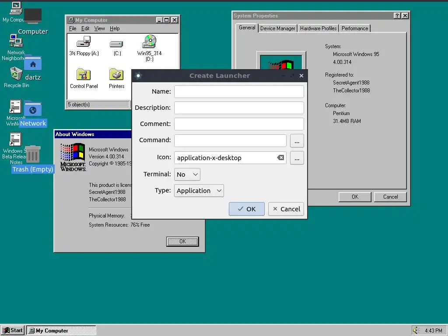Click the My Computer taskbar button
This screenshot has width=448, height=336.
tap(61, 331)
